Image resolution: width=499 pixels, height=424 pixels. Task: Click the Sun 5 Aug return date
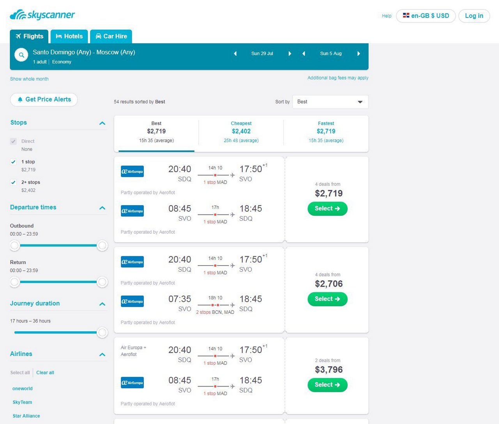point(331,54)
